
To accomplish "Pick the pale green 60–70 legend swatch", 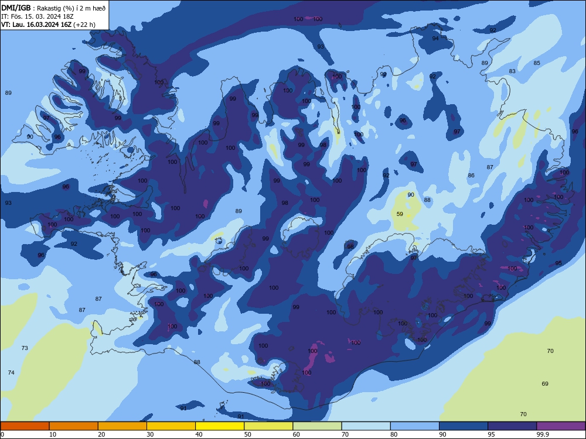I will (317, 426).
